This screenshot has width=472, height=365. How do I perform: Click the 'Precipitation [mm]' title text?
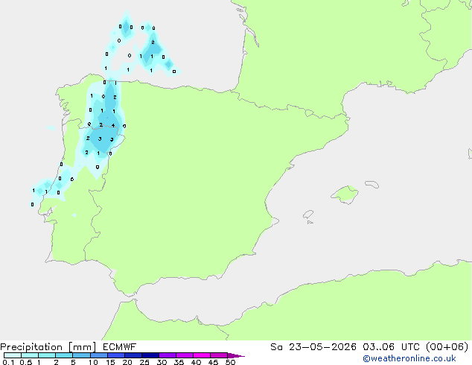48,347
